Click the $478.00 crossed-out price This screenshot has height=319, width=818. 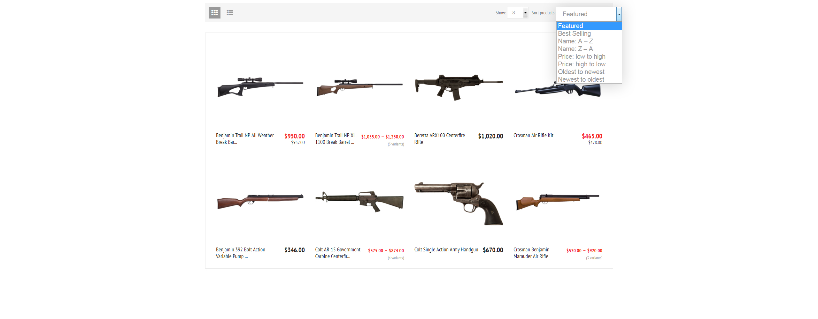[x=595, y=143]
